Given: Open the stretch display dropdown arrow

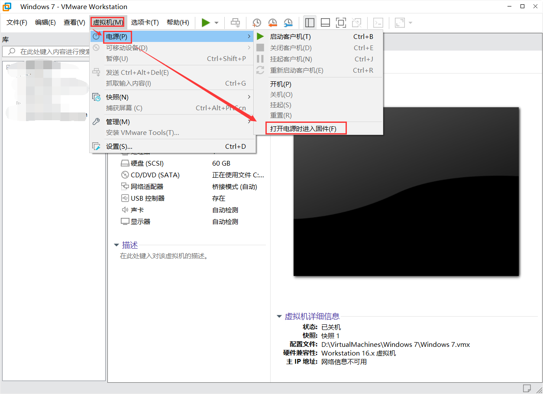Looking at the screenshot, I should click(x=410, y=22).
